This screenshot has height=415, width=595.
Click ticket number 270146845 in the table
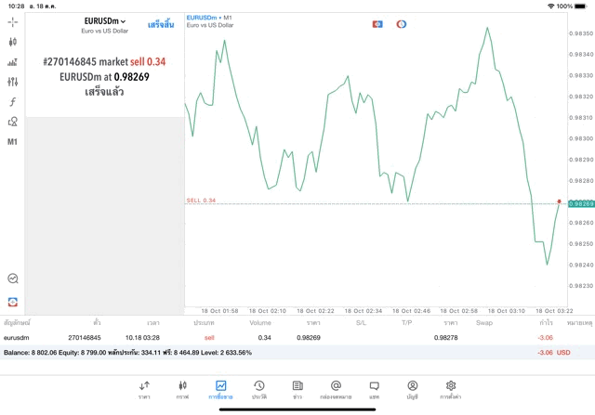tap(85, 338)
